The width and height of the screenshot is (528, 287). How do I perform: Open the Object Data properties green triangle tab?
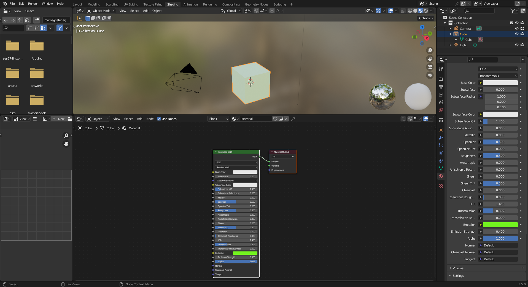pos(441,168)
